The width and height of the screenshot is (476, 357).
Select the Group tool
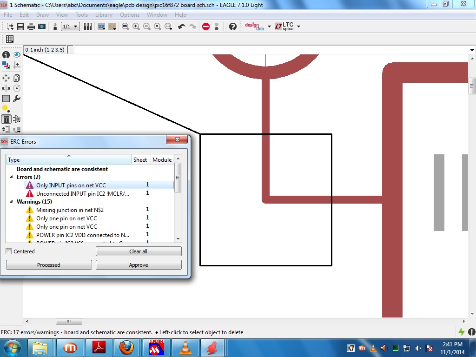click(x=6, y=99)
